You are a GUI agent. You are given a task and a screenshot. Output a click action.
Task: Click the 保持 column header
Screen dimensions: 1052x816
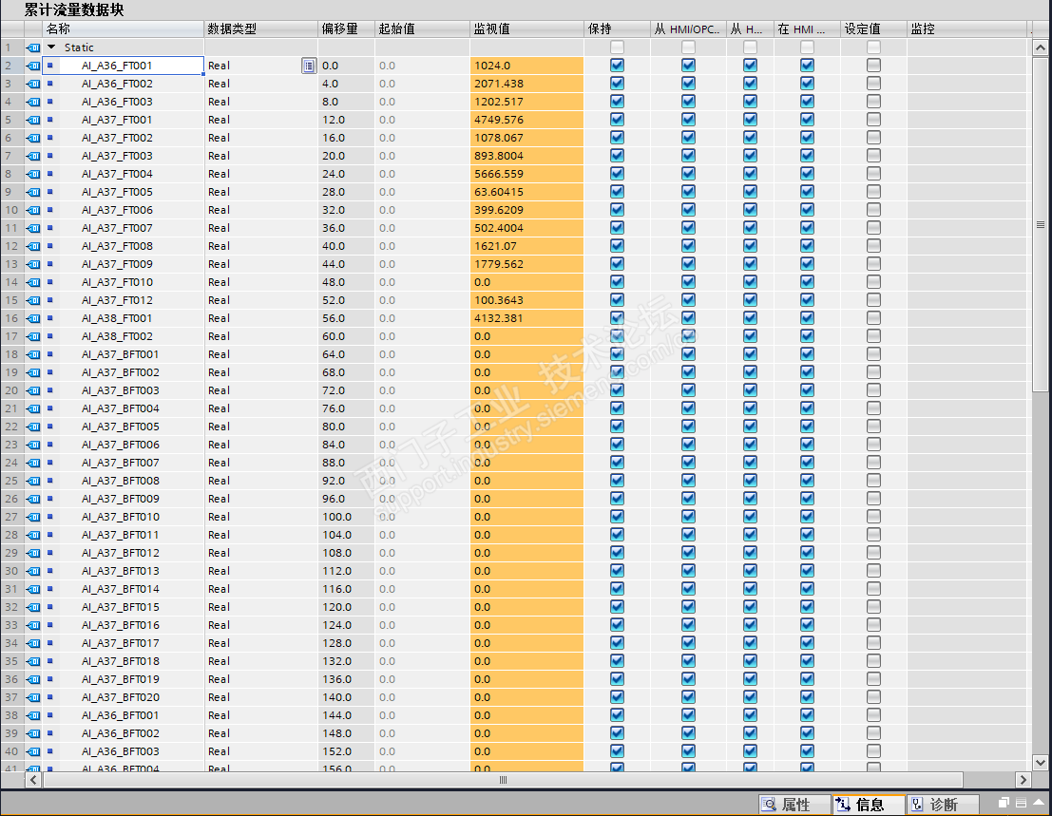(x=618, y=28)
